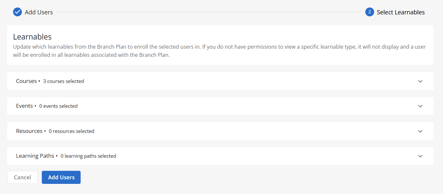
Task: Open the Resources panel header
Action: point(220,131)
